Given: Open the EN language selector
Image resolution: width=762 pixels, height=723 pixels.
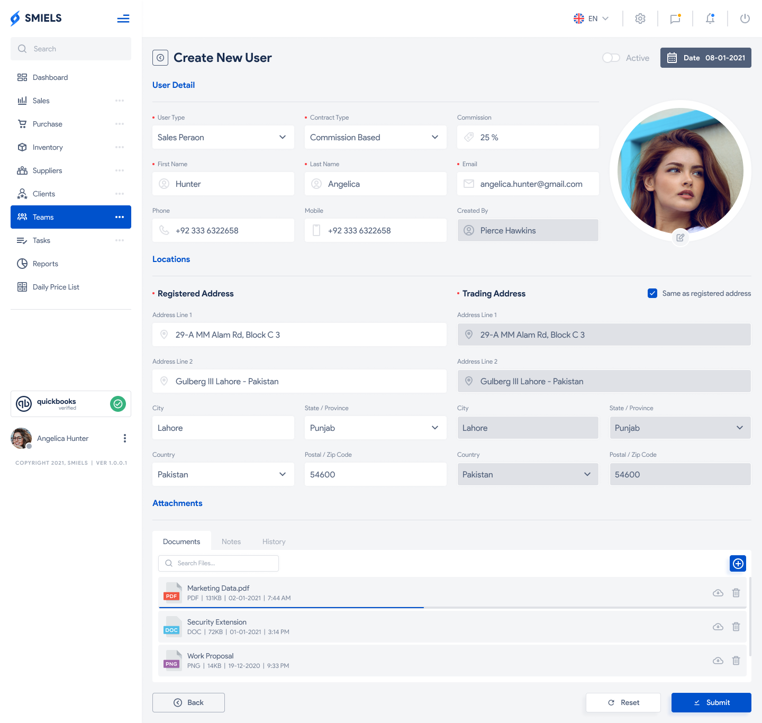Looking at the screenshot, I should [591, 19].
